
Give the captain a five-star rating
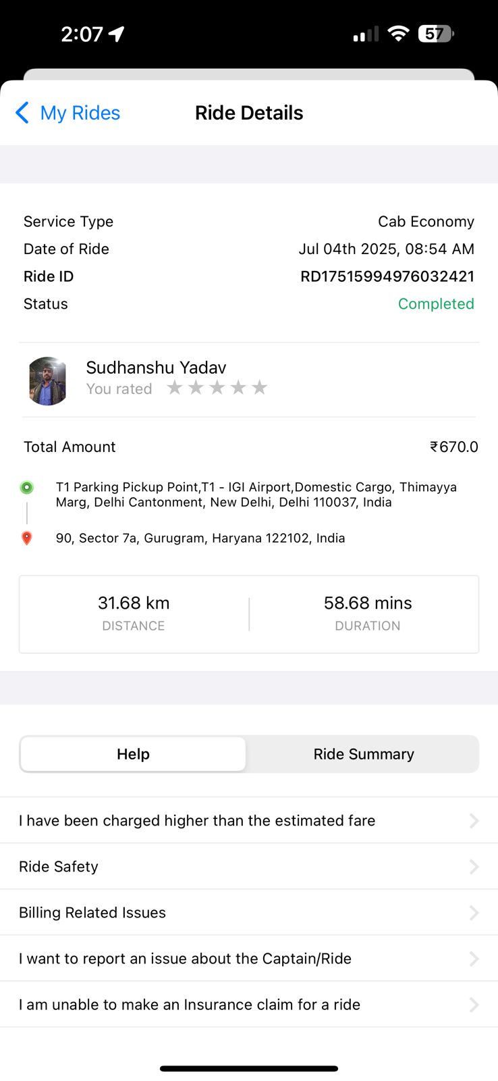coord(260,388)
